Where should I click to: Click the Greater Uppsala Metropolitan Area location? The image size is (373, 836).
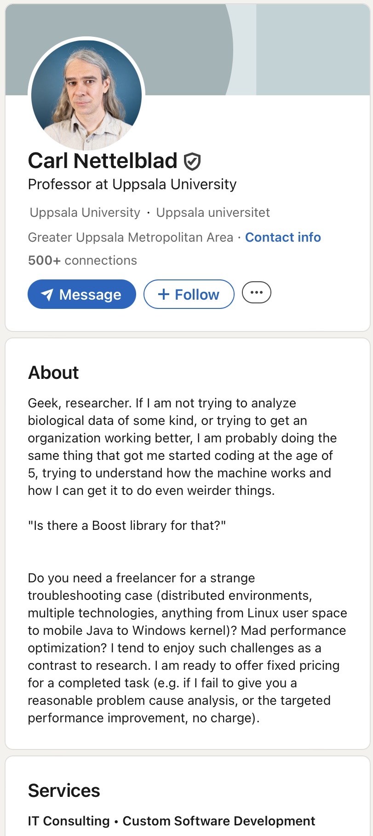[x=131, y=238]
